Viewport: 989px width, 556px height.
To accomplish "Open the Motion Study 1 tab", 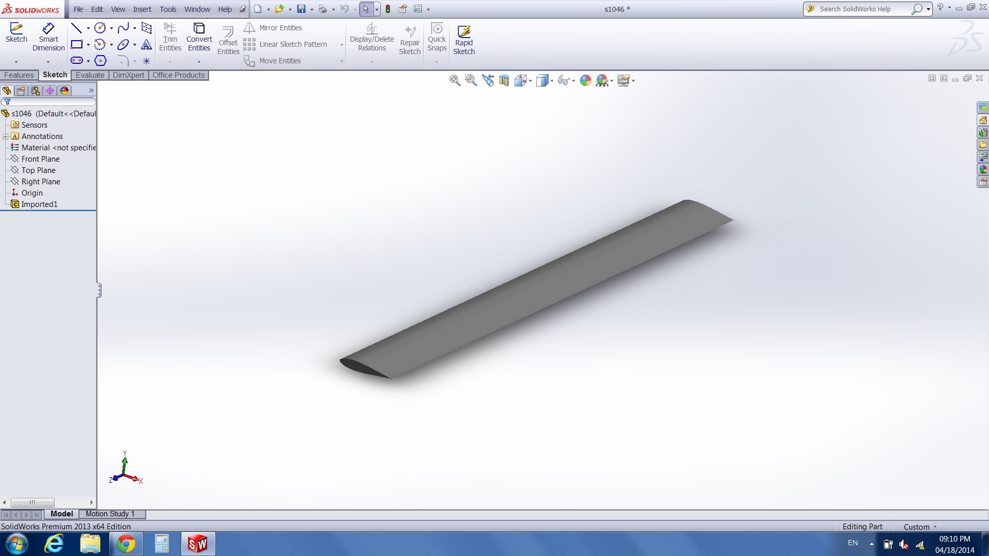I will click(110, 514).
